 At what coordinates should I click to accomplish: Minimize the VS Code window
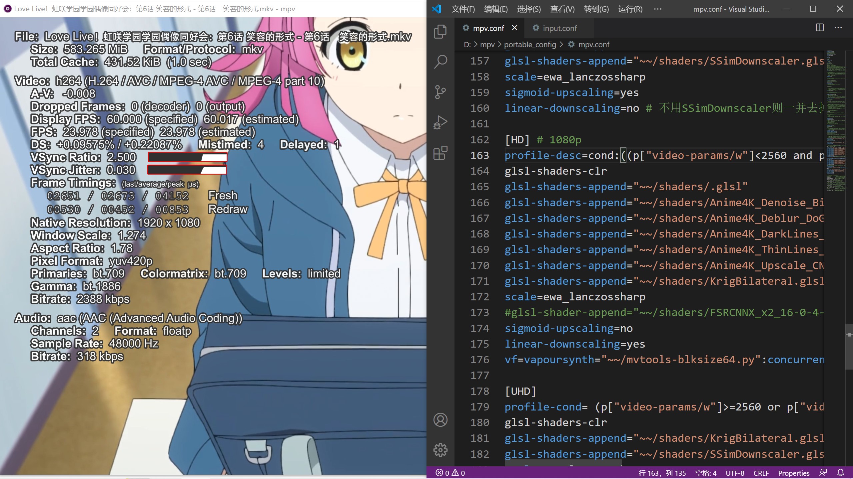pyautogui.click(x=787, y=9)
